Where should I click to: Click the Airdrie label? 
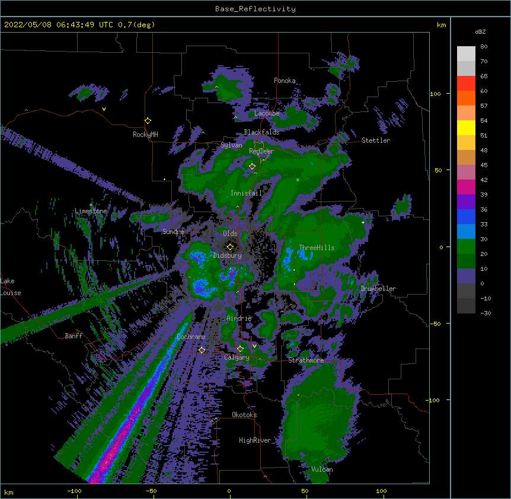click(x=239, y=318)
